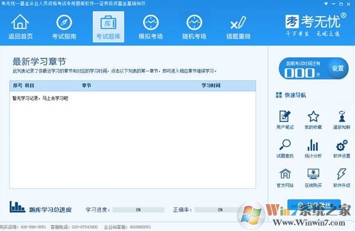
Task: Click the 学习进度 progress bar
Action: 138,210
